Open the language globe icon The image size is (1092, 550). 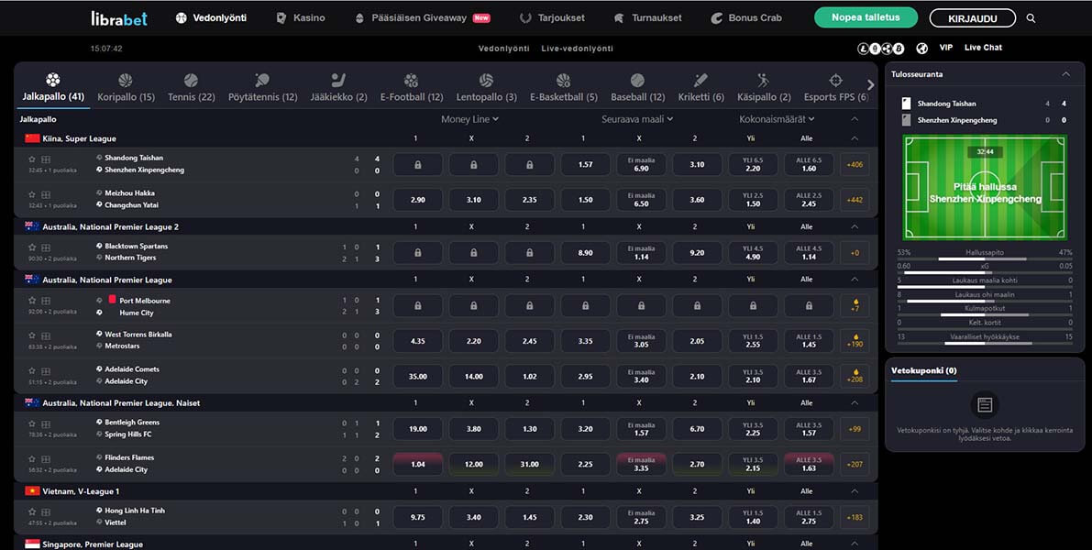921,48
